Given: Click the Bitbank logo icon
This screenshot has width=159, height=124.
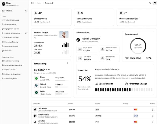Looking at the screenshot, I should click(37, 86).
